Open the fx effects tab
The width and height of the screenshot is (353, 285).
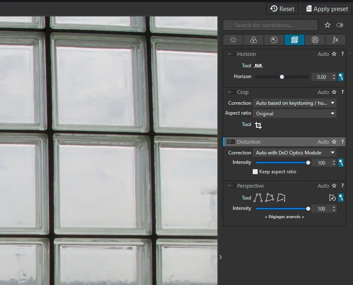335,40
